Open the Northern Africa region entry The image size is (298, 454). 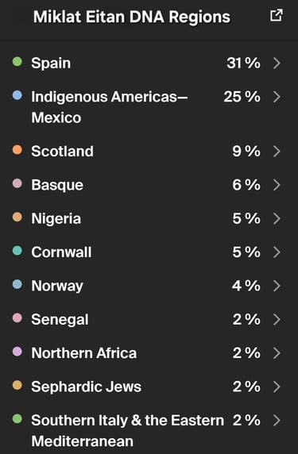[x=149, y=352]
